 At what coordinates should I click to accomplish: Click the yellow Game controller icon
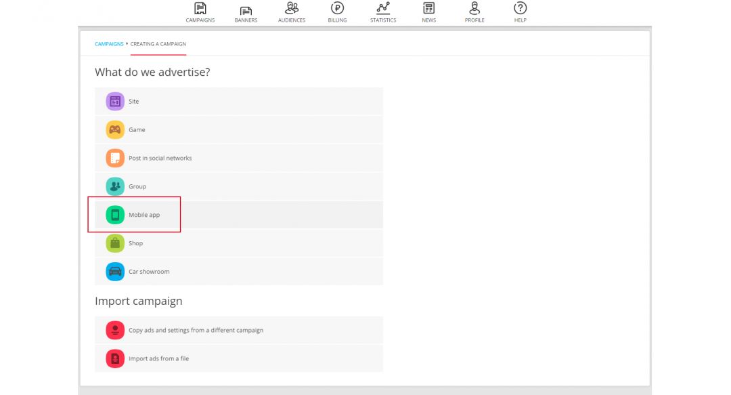(115, 130)
